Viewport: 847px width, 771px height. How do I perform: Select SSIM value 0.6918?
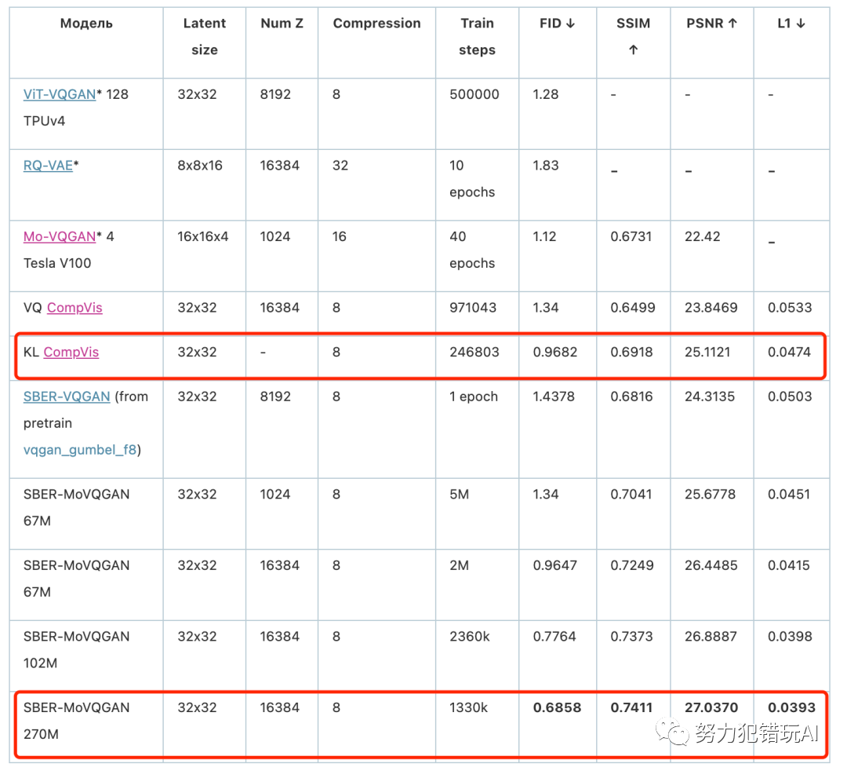[631, 352]
